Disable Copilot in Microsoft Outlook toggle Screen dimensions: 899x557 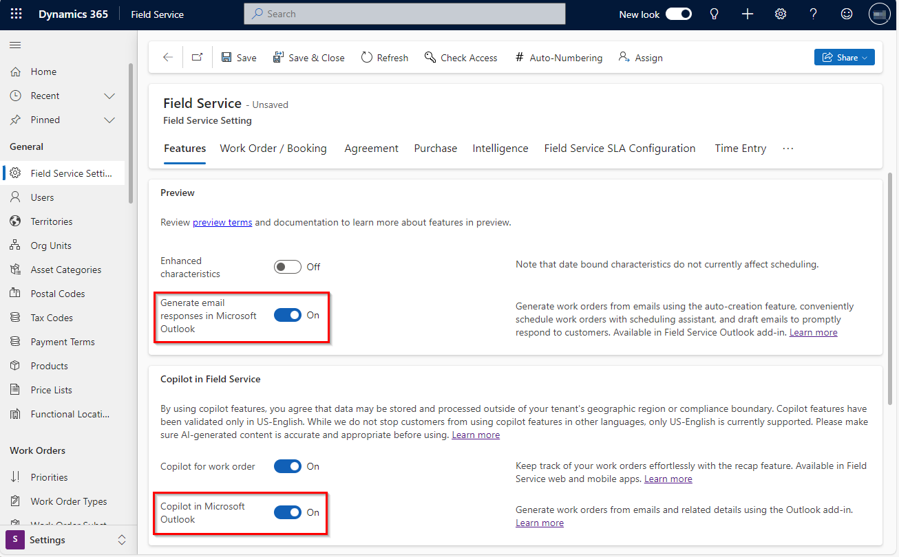(288, 512)
